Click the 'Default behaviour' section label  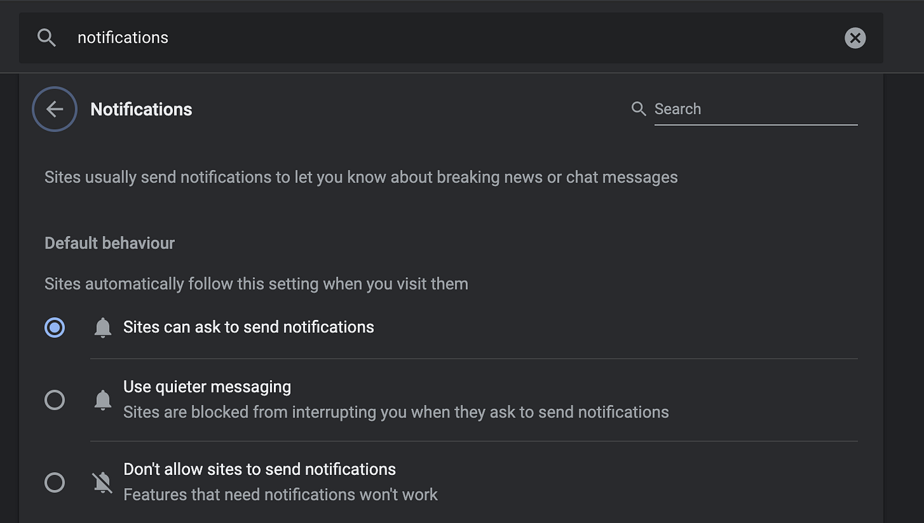(110, 243)
